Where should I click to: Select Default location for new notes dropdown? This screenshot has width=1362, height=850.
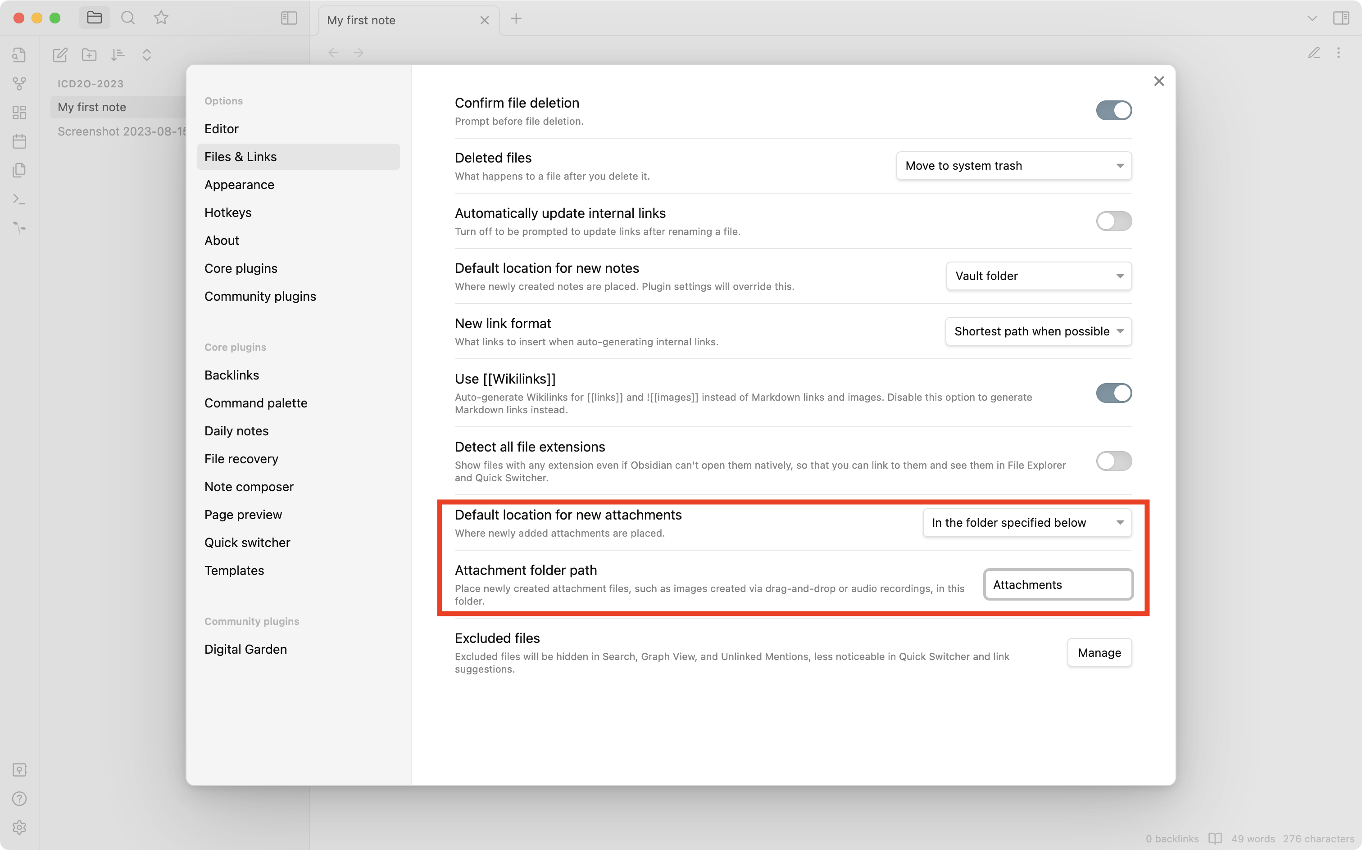click(1038, 275)
